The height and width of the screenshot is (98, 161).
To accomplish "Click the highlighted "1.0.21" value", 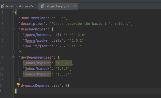I will (x=64, y=63).
